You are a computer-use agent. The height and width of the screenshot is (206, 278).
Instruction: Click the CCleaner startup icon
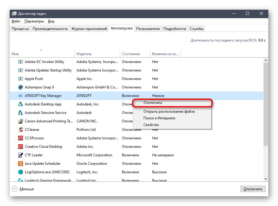pyautogui.click(x=21, y=130)
